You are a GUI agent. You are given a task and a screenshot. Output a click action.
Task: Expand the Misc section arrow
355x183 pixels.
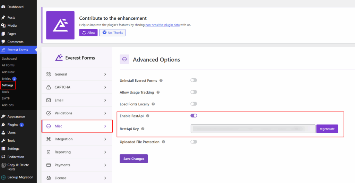105,126
